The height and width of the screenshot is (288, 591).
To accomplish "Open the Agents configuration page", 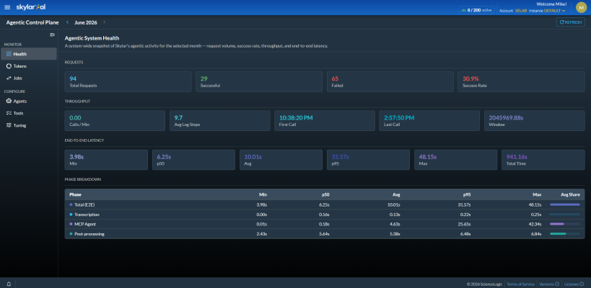I will (29, 101).
